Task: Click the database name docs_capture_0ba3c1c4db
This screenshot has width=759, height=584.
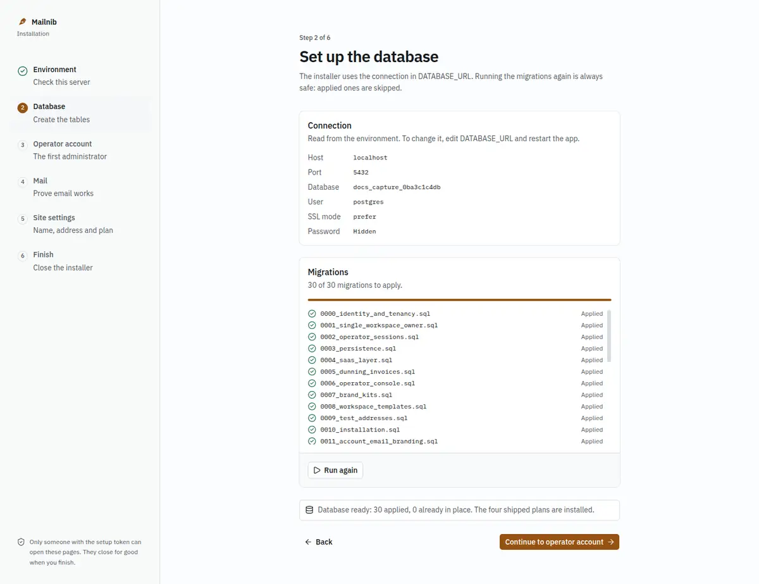Action: (397, 187)
